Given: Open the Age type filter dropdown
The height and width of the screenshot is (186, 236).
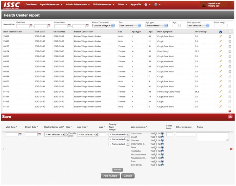Looking at the screenshot, I should [x=157, y=26].
